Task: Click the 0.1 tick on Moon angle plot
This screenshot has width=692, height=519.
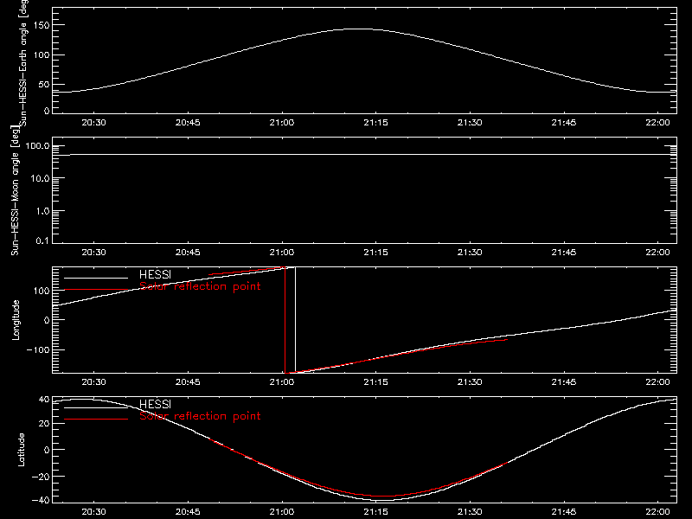Action: [42, 240]
